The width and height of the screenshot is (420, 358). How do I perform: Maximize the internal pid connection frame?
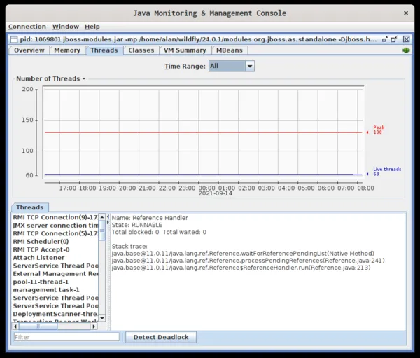(393, 39)
